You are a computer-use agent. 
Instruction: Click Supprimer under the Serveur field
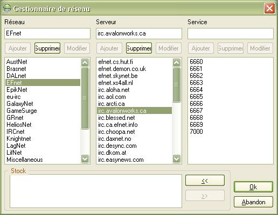[139, 48]
